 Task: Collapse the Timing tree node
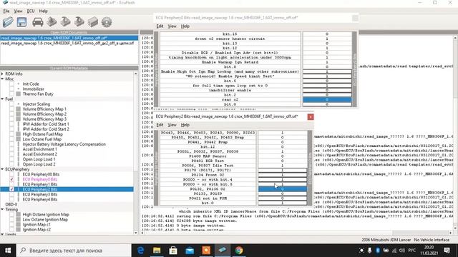click(x=2, y=209)
